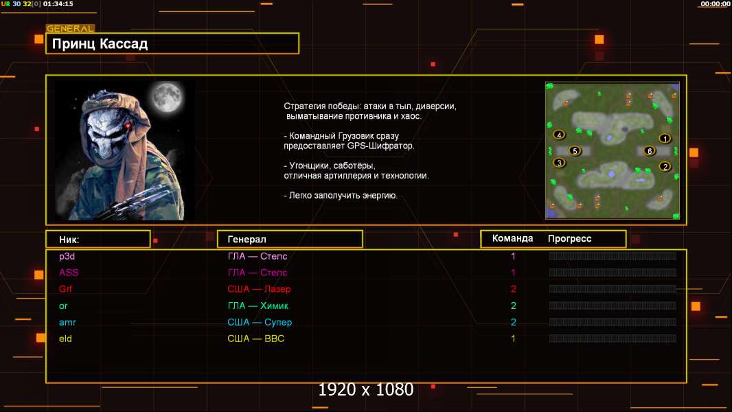The height and width of the screenshot is (412, 732).
Task: Click ASS's general ГЛА — Стелс
Action: [258, 273]
